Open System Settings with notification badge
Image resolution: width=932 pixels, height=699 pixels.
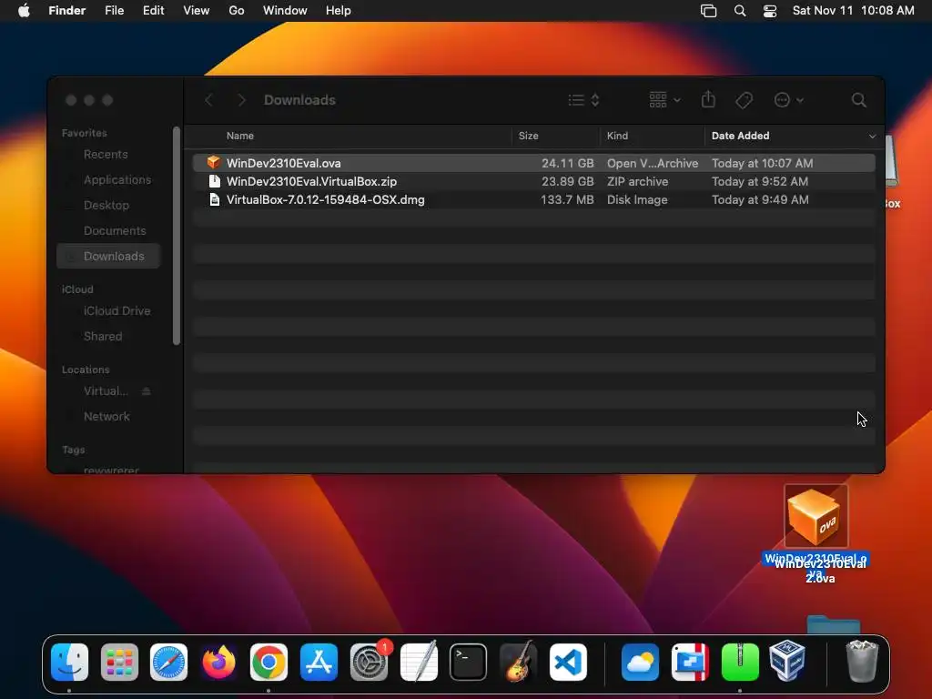point(370,662)
